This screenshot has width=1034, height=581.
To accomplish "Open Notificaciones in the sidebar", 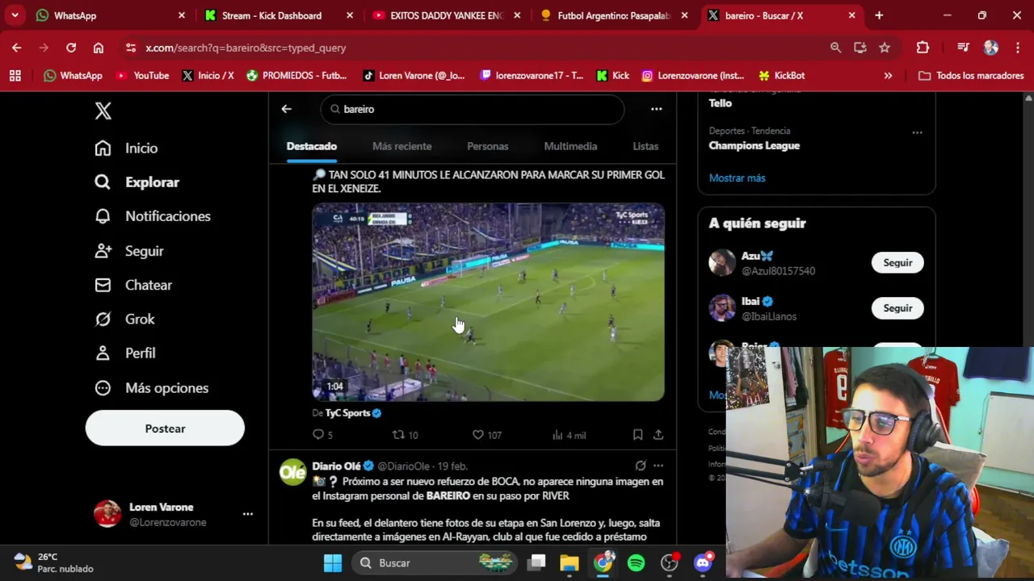I will 152,216.
